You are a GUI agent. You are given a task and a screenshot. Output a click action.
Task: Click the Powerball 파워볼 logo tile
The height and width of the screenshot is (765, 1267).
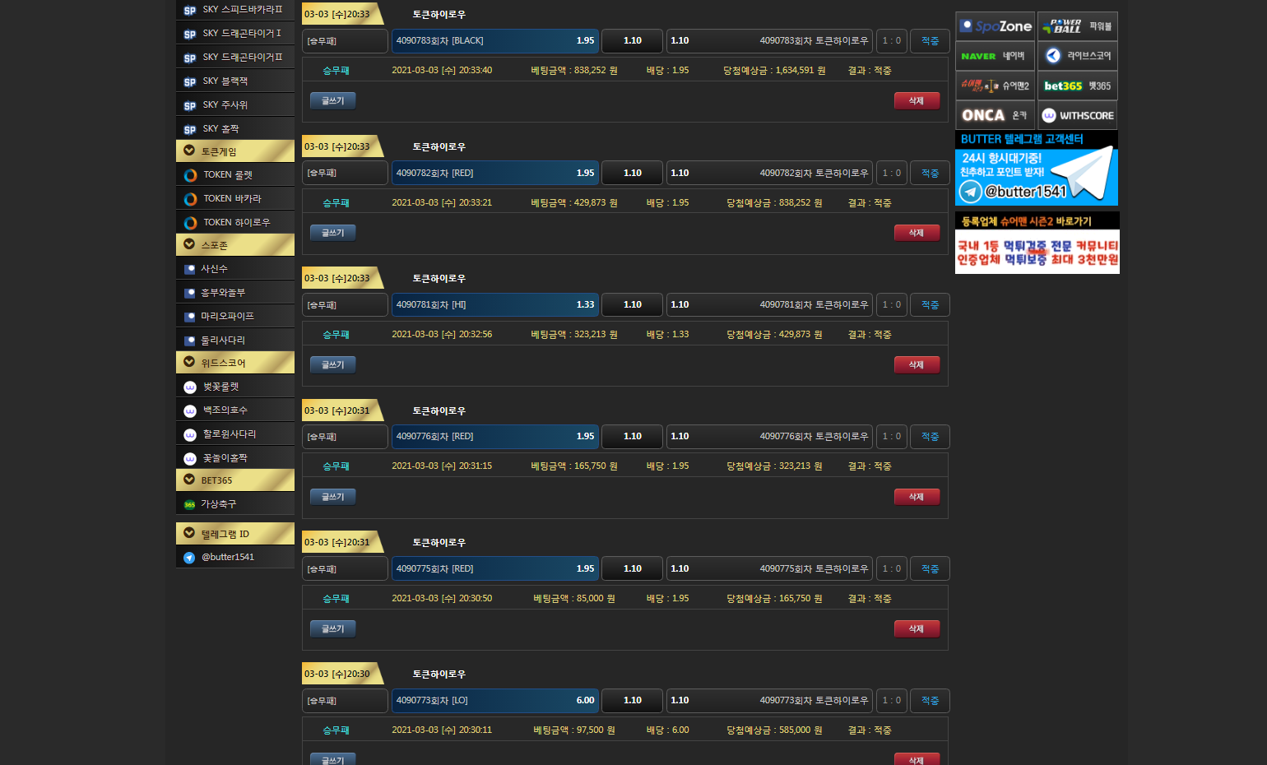(x=1077, y=26)
